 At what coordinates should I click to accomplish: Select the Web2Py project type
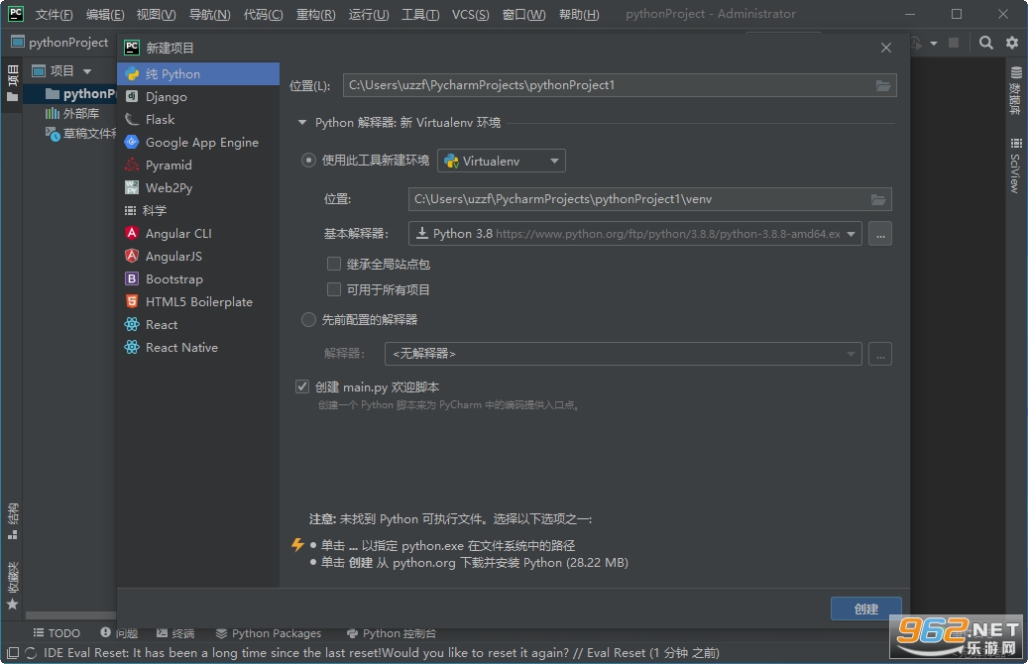coord(198,188)
